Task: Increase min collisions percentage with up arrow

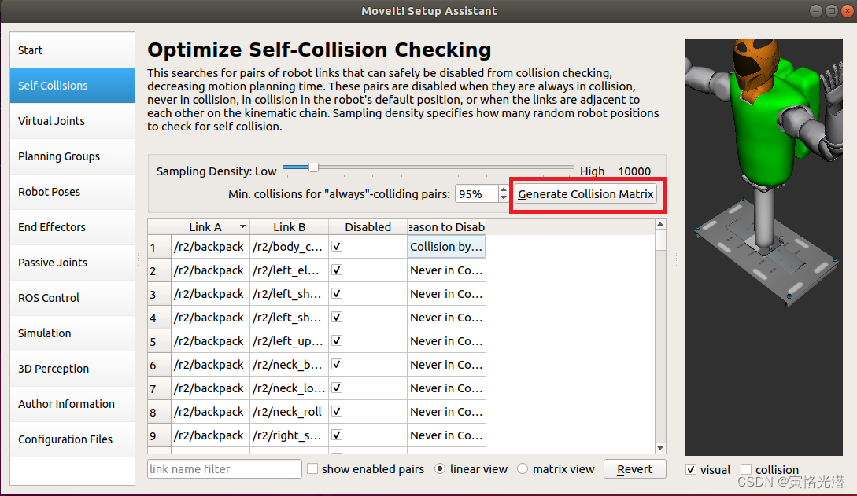Action: (504, 189)
